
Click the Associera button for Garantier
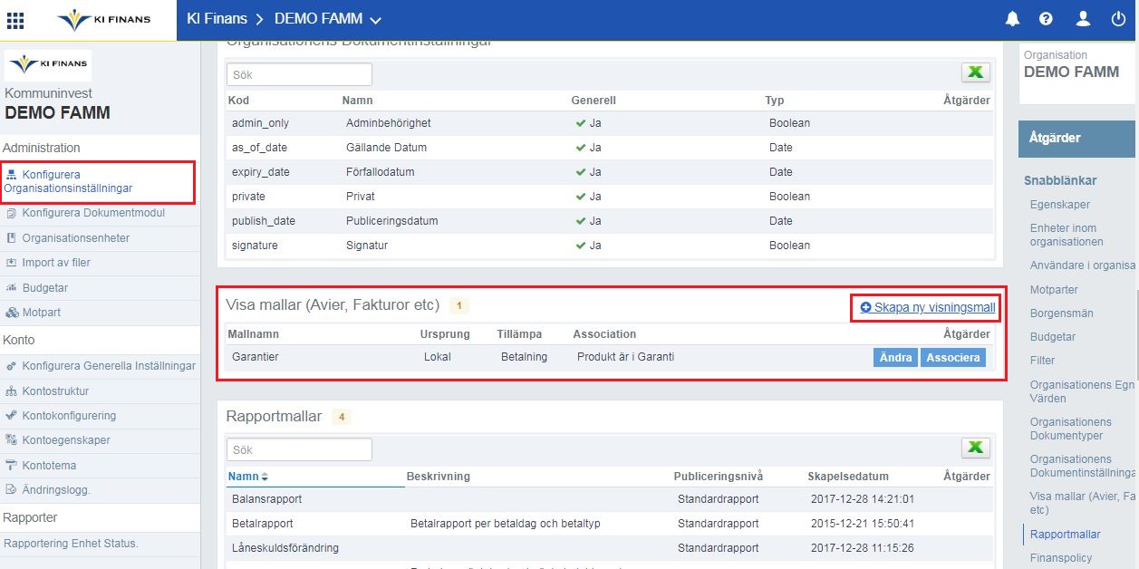point(953,357)
